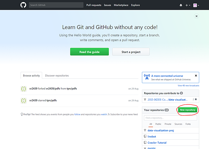The width and height of the screenshot is (209, 149).
Task: Switch to Discover repositories tab
Action: (x=57, y=76)
